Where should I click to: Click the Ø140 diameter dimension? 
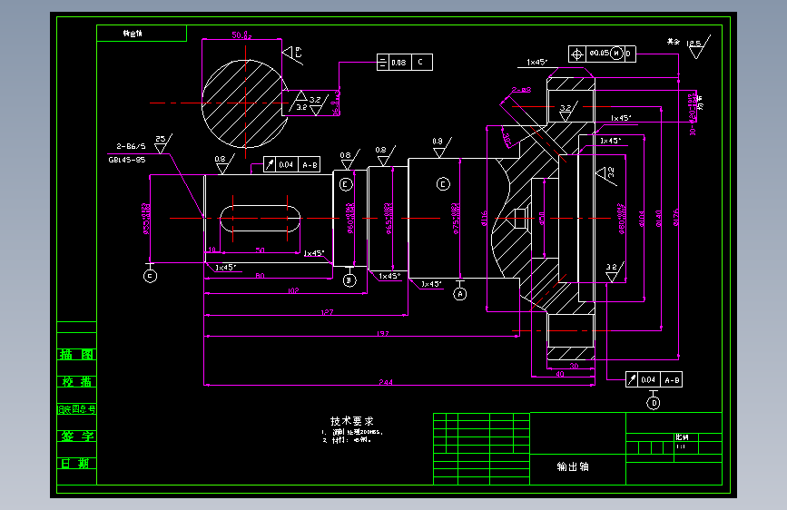click(658, 219)
